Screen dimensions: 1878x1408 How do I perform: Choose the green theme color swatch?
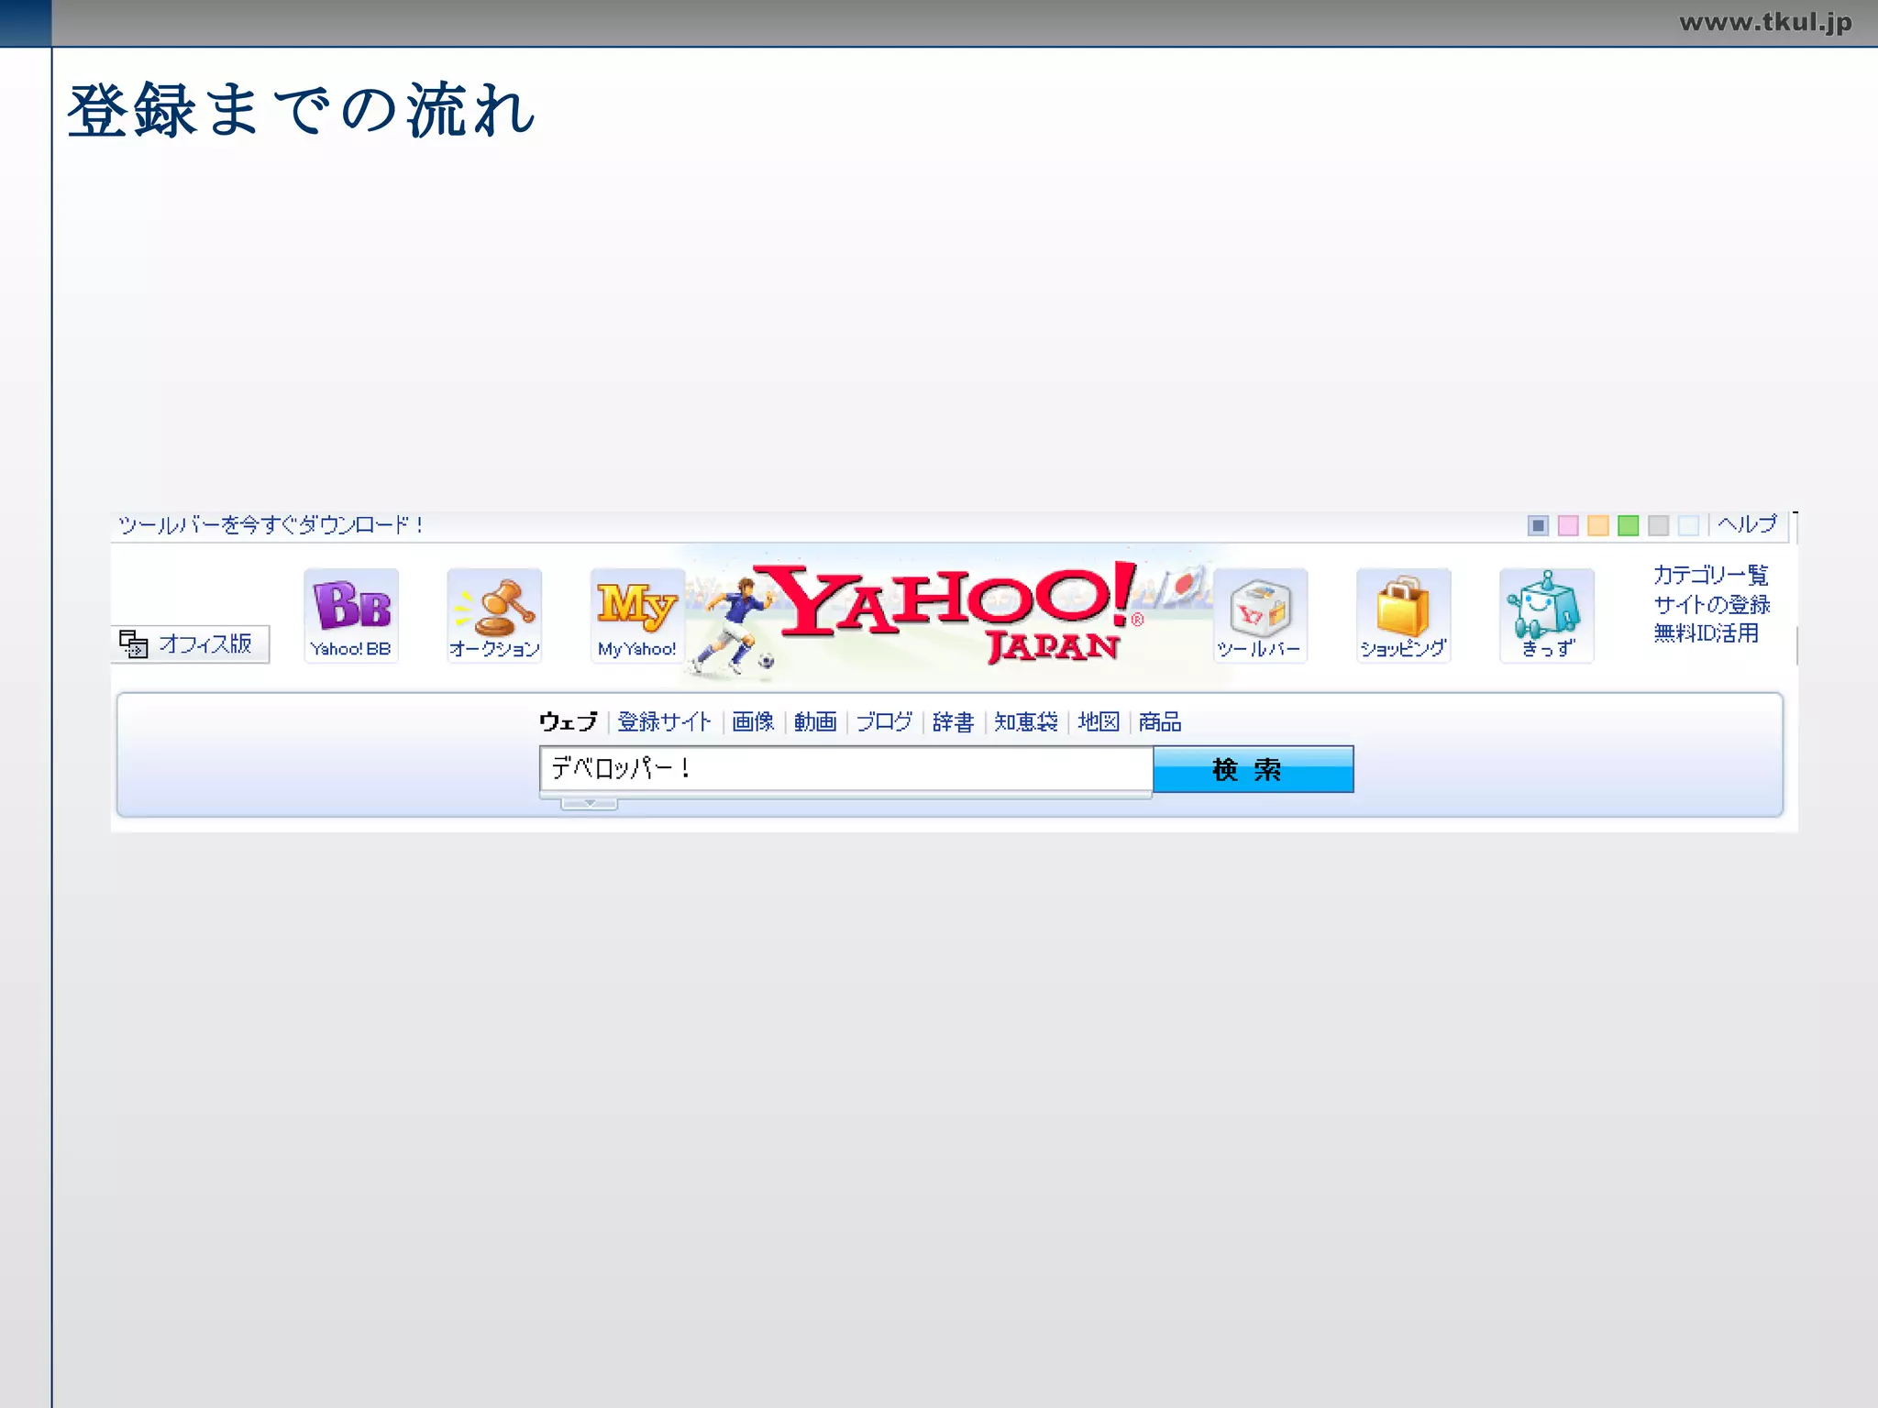(1629, 525)
